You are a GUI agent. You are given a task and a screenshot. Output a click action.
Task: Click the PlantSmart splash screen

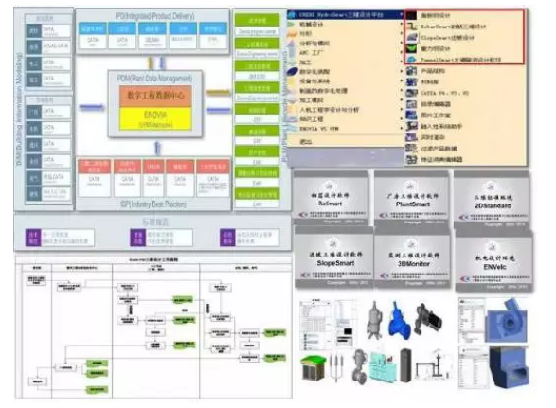click(x=411, y=198)
